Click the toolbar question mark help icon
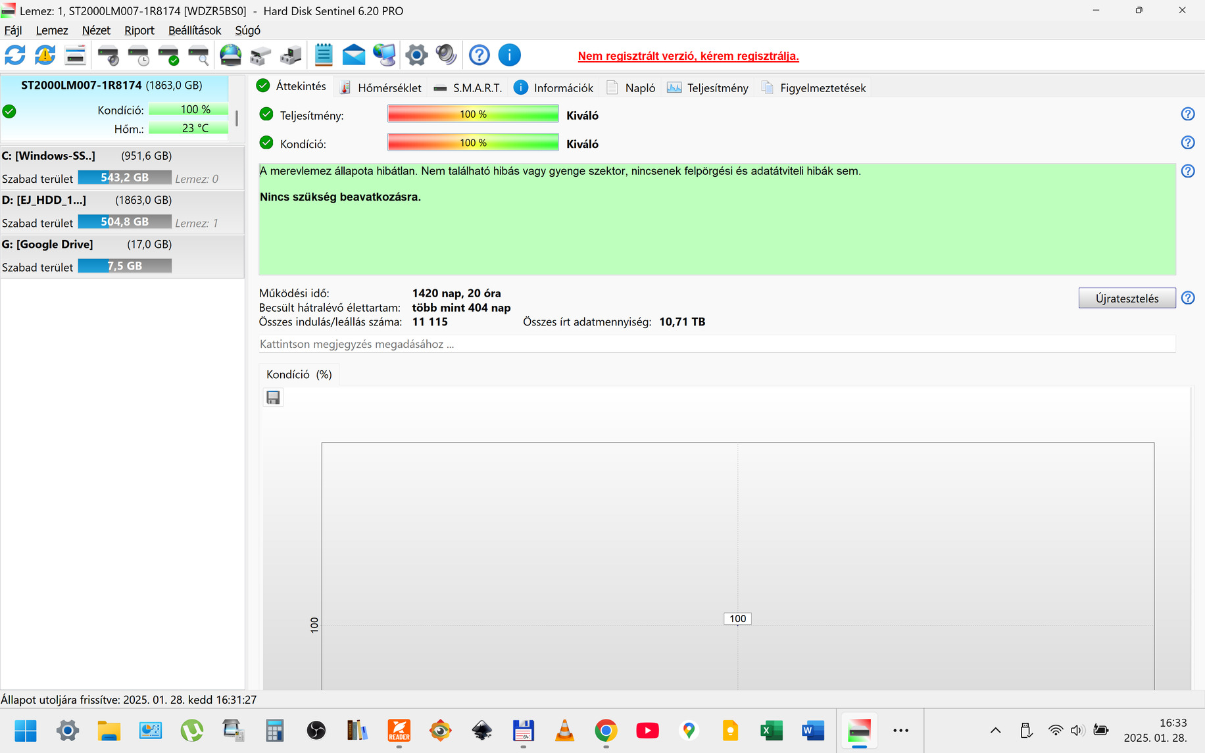 point(480,55)
